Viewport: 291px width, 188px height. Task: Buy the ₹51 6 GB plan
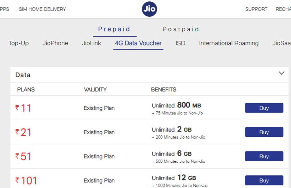pos(264,156)
